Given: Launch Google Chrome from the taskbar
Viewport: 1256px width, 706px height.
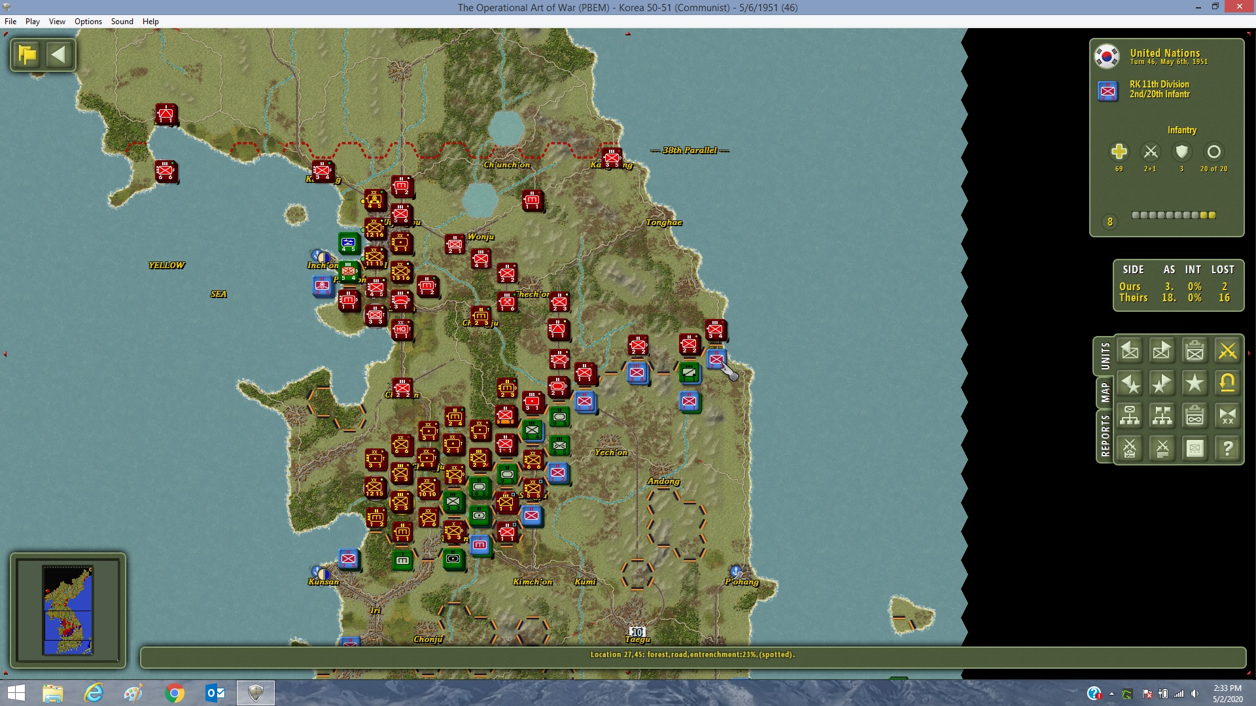Looking at the screenshot, I should pos(175,693).
